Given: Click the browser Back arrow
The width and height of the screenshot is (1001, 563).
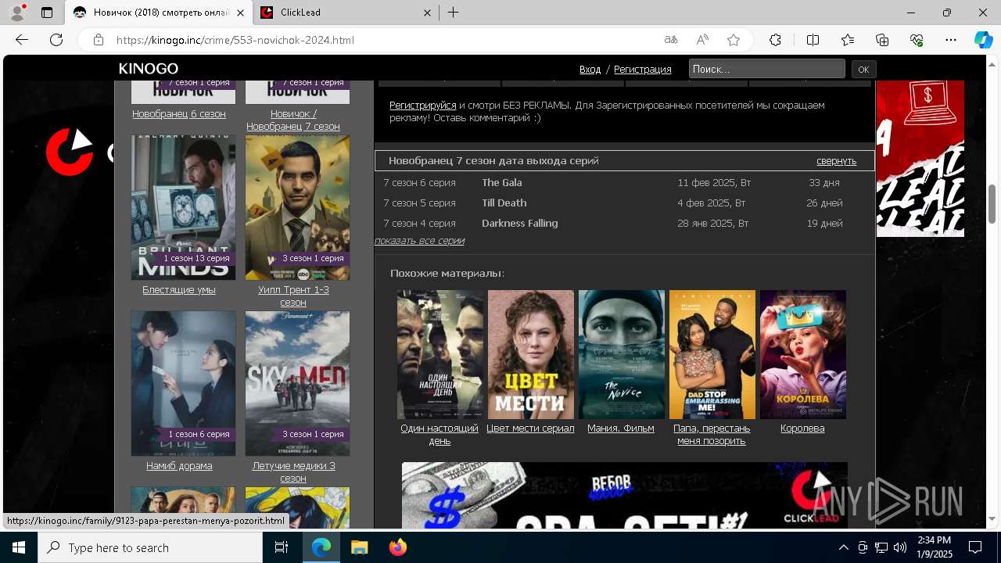Looking at the screenshot, I should pos(22,40).
